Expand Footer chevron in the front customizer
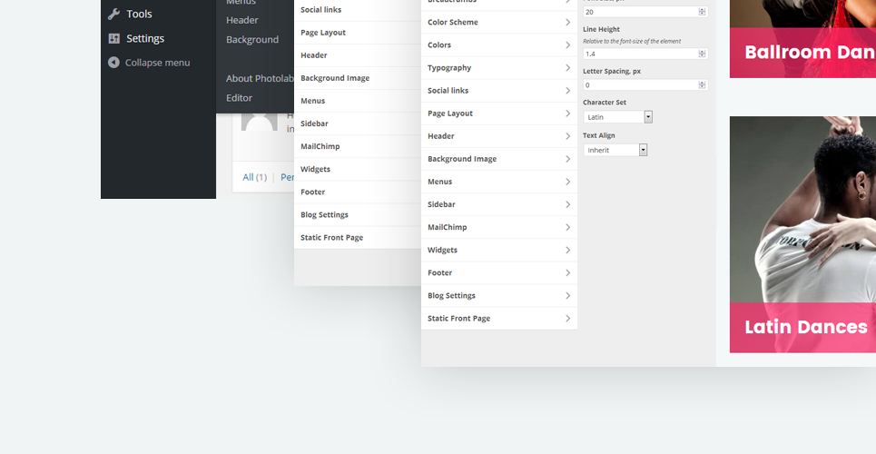The image size is (876, 454). click(x=567, y=272)
